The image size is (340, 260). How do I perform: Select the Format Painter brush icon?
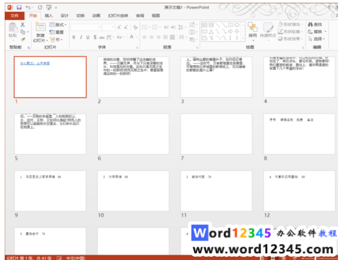coord(23,39)
